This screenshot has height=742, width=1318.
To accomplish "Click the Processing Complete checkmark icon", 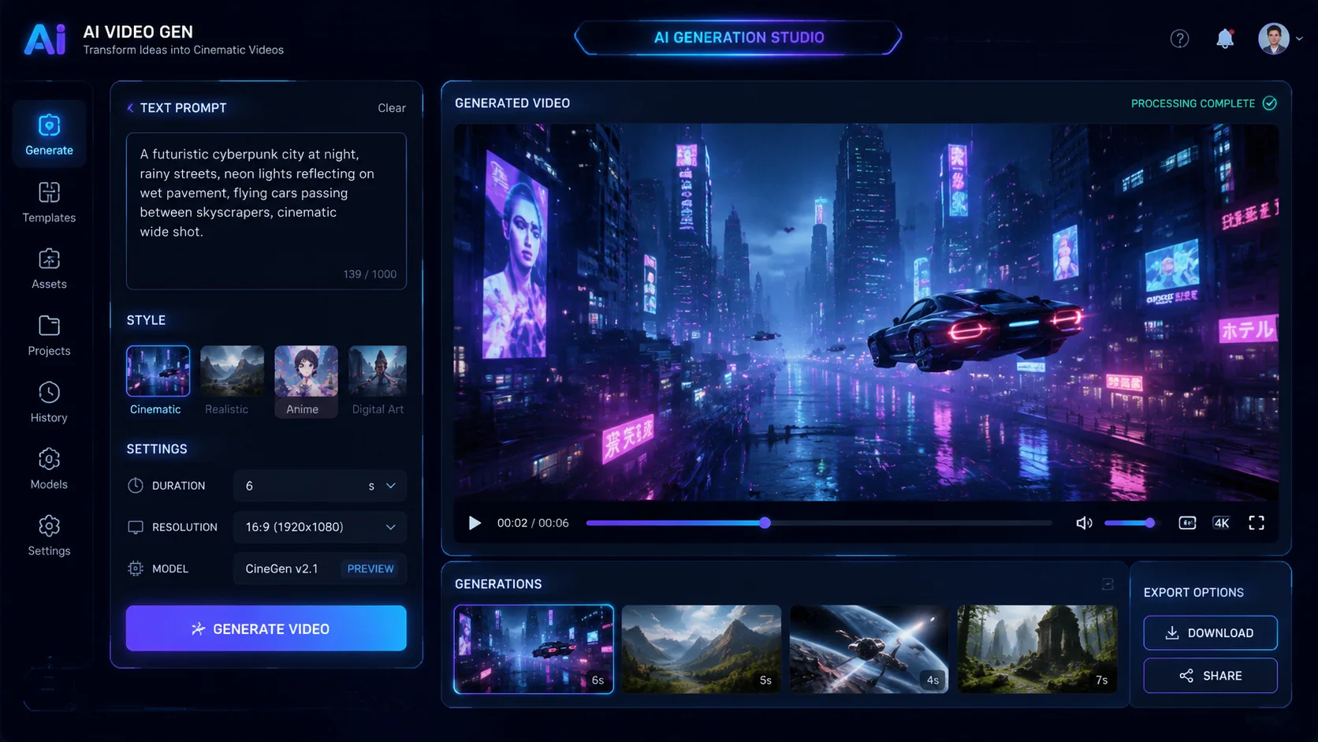I will coord(1269,103).
